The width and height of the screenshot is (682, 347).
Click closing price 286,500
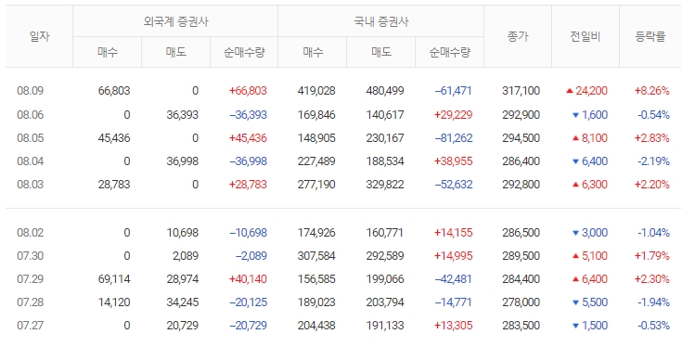[x=521, y=233]
